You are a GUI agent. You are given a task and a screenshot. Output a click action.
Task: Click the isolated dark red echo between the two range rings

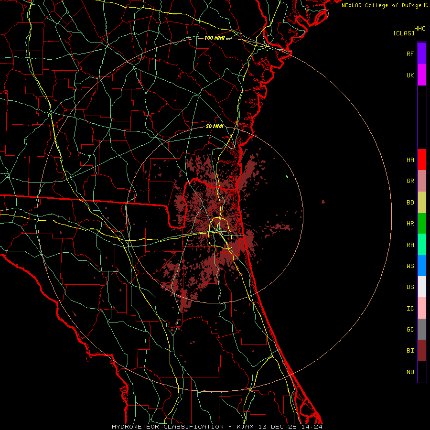point(323,202)
